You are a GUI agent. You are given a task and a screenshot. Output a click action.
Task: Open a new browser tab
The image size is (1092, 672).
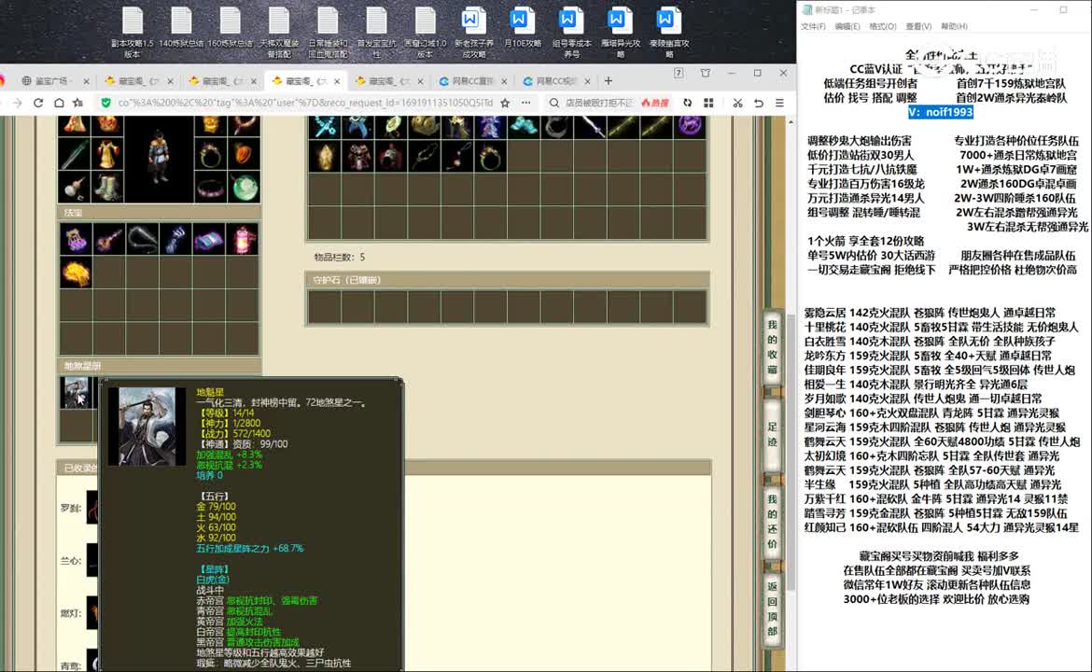point(608,81)
